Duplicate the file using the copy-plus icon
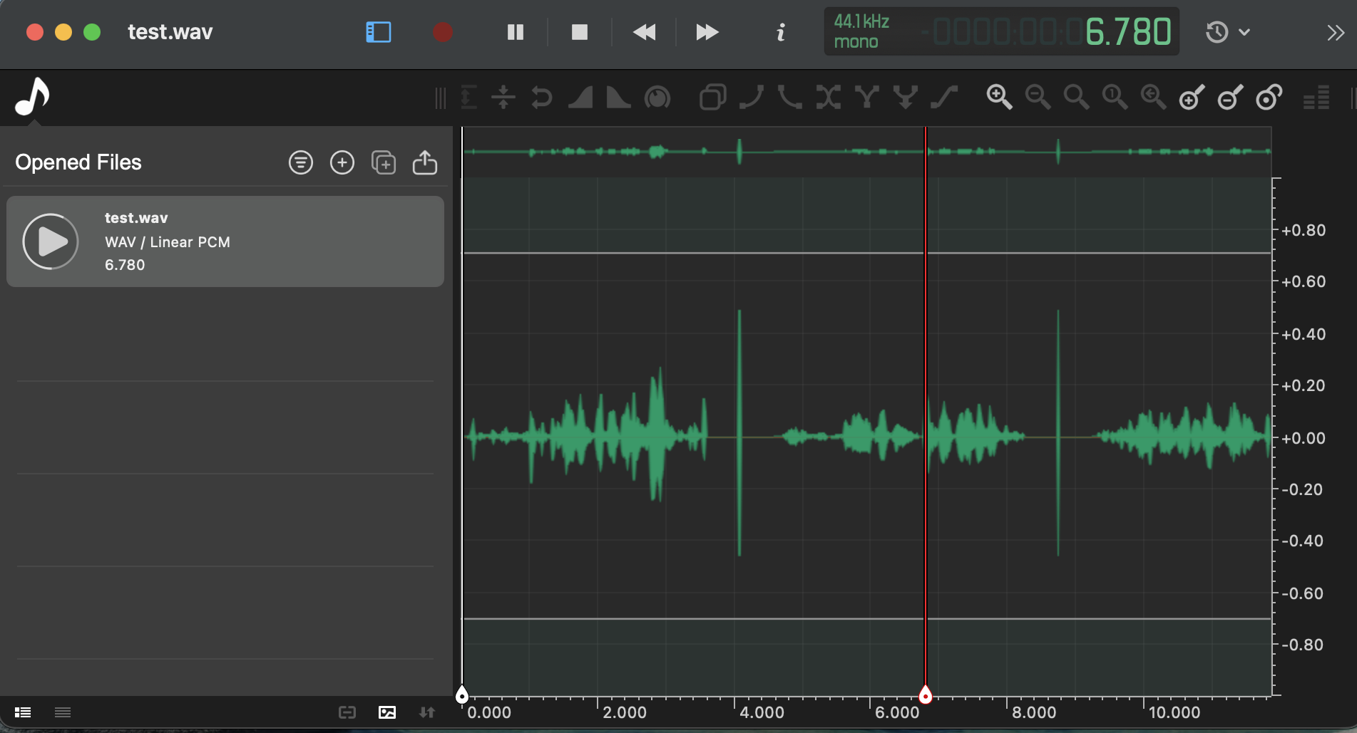Viewport: 1357px width, 733px height. pyautogui.click(x=384, y=162)
